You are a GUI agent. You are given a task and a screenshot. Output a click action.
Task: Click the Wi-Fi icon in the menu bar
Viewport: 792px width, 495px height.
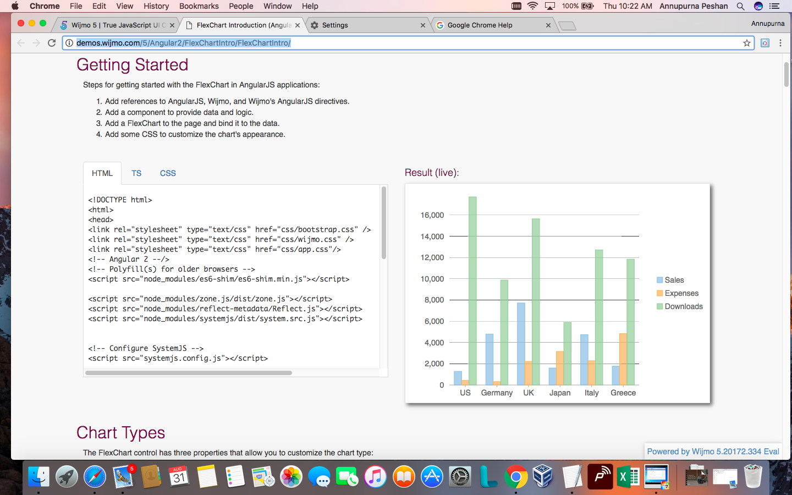click(533, 6)
